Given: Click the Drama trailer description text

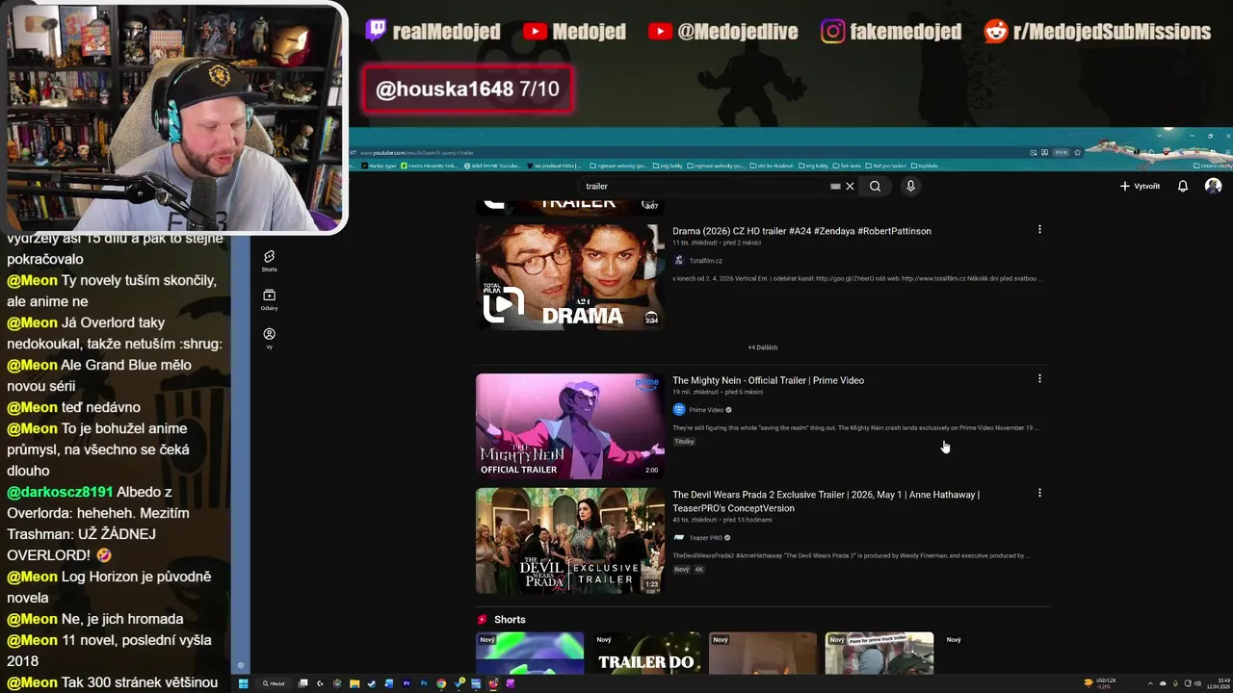Looking at the screenshot, I should (x=857, y=278).
